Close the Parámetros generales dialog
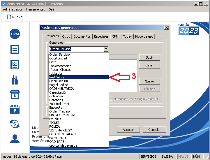The image size is (210, 160). [x=166, y=28]
